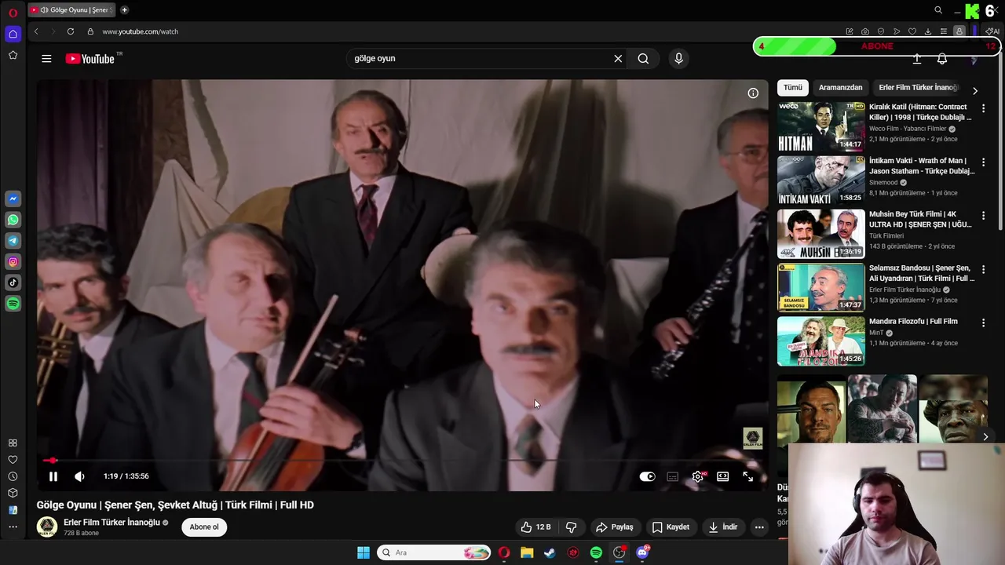
Task: Open a new browser tab
Action: point(124,10)
